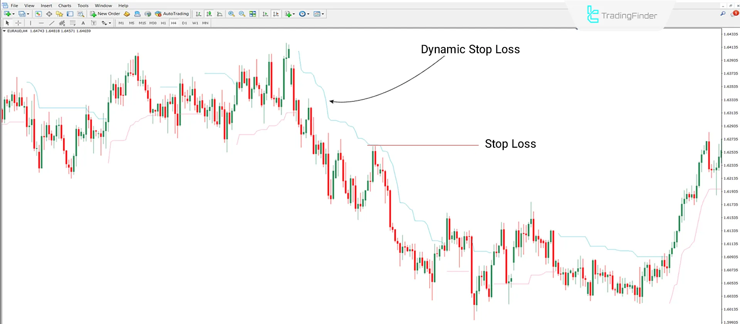Select the horizontal line tool
This screenshot has width=740, height=324.
[41, 23]
